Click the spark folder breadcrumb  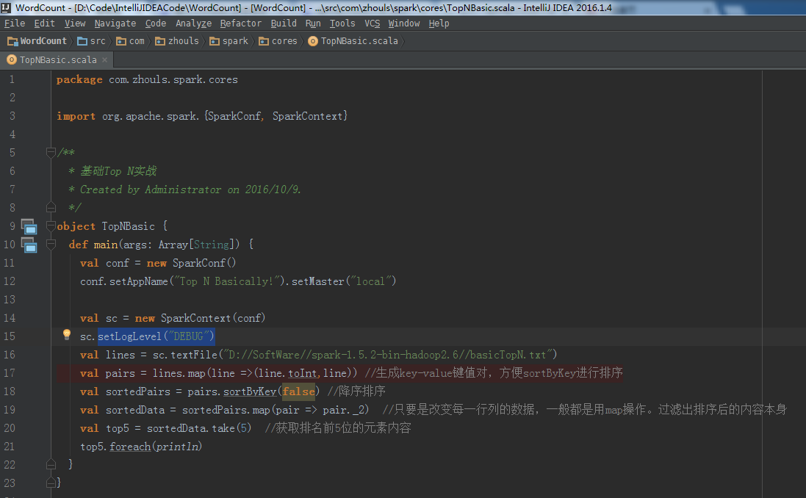[229, 41]
